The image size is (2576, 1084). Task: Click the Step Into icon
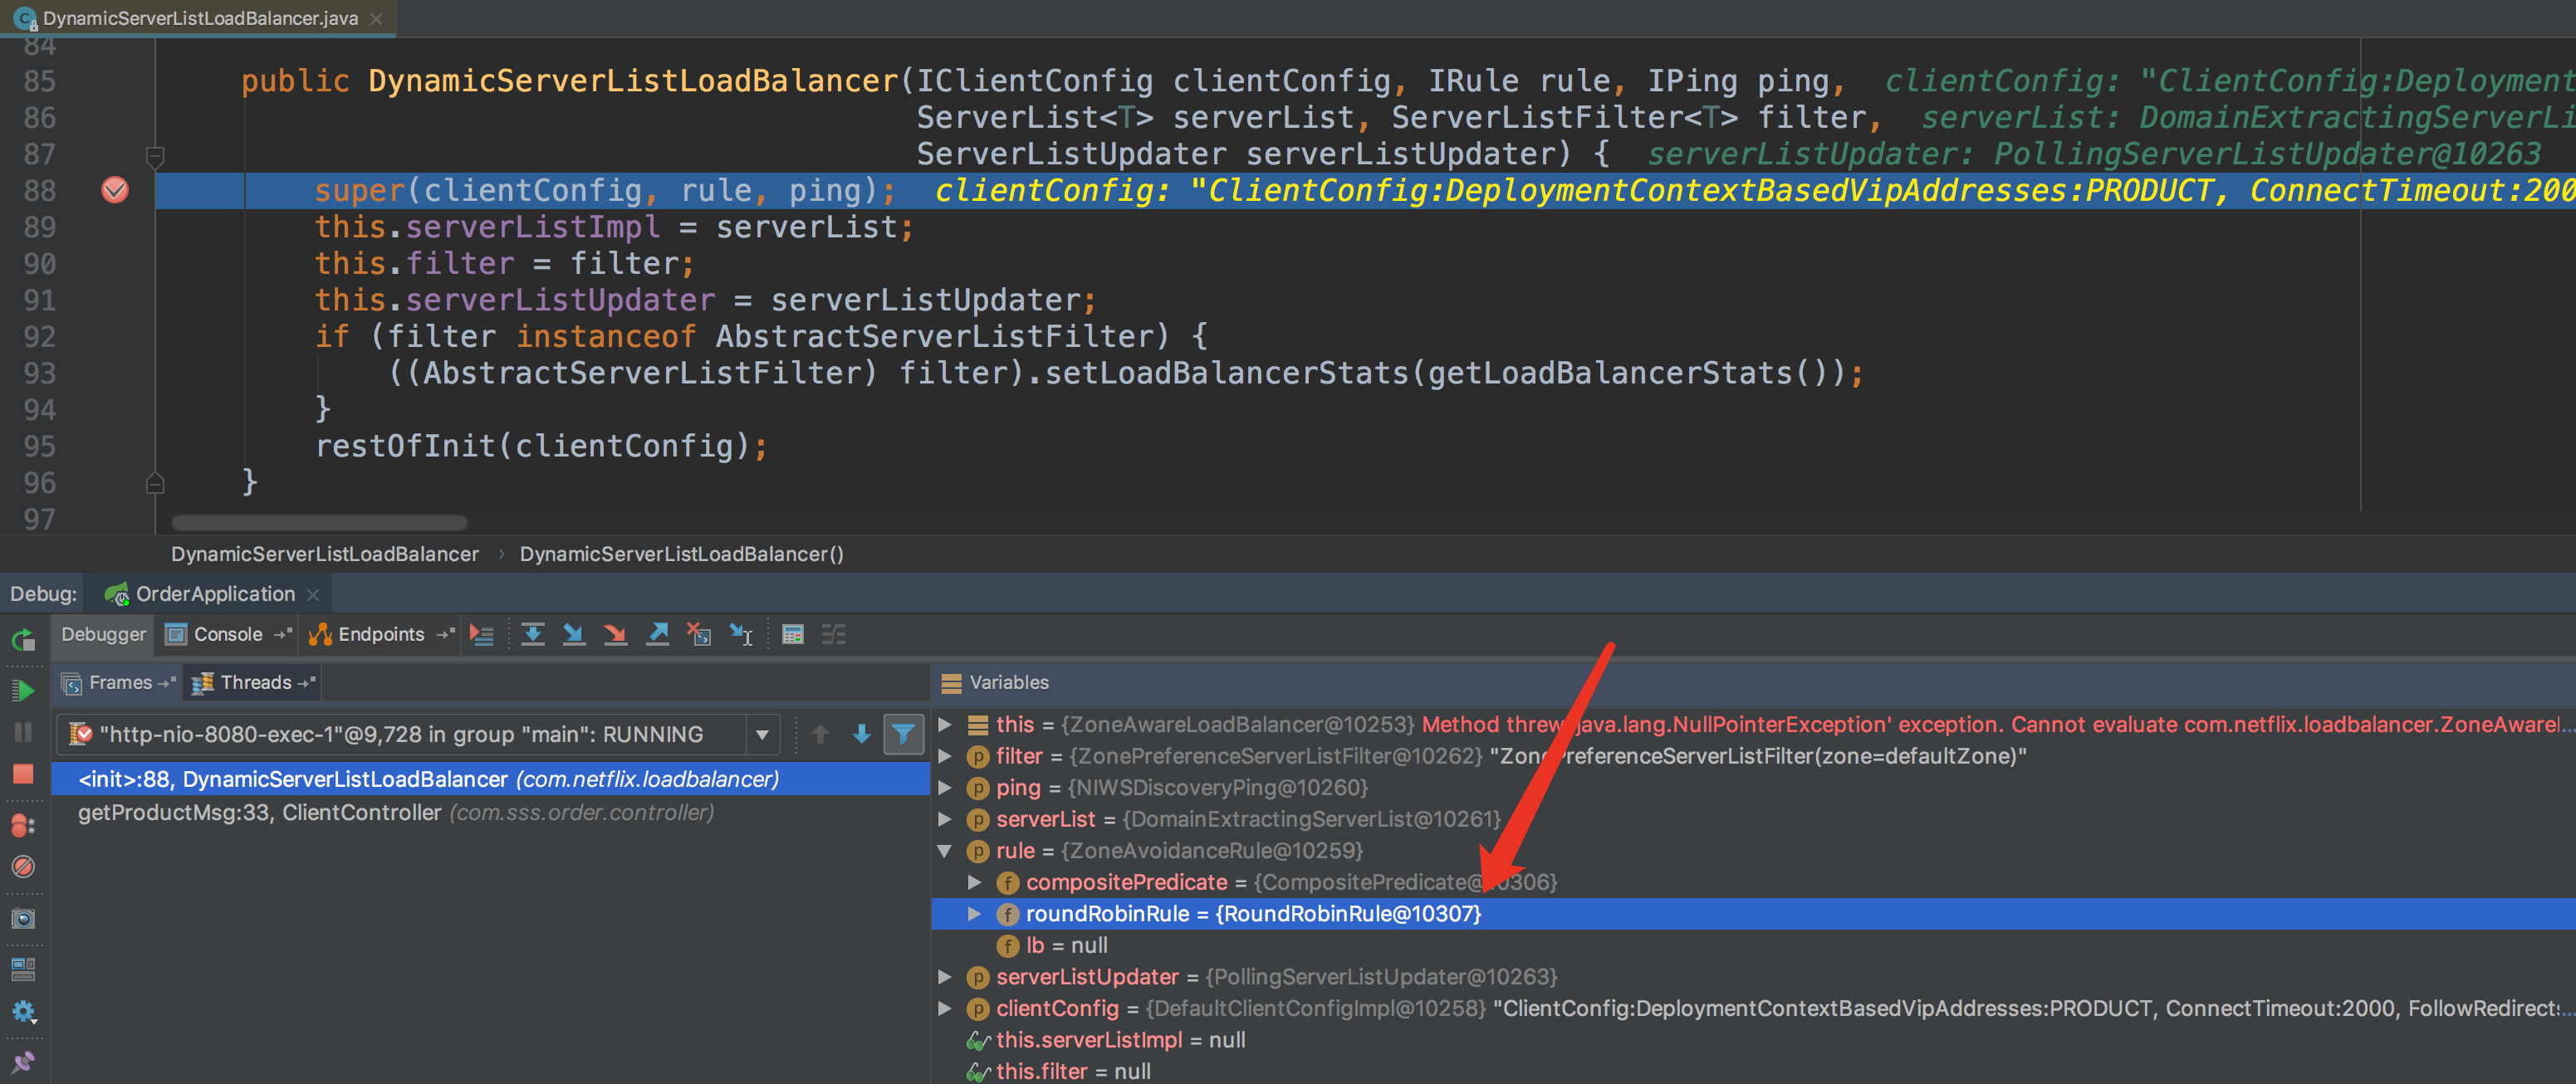[x=574, y=634]
